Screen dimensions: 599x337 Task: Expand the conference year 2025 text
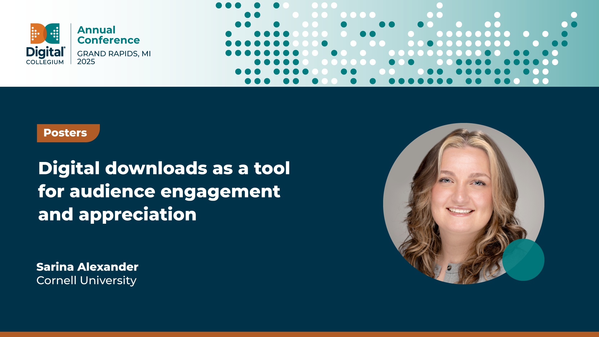pos(86,61)
